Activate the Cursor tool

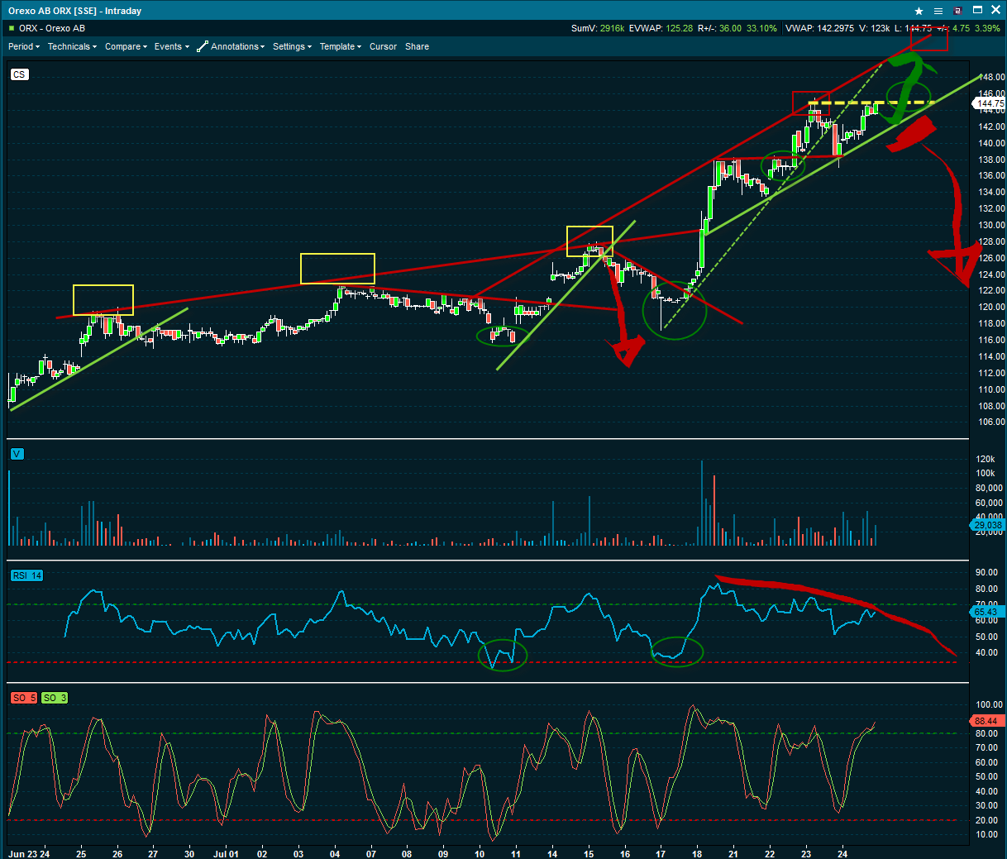point(383,47)
